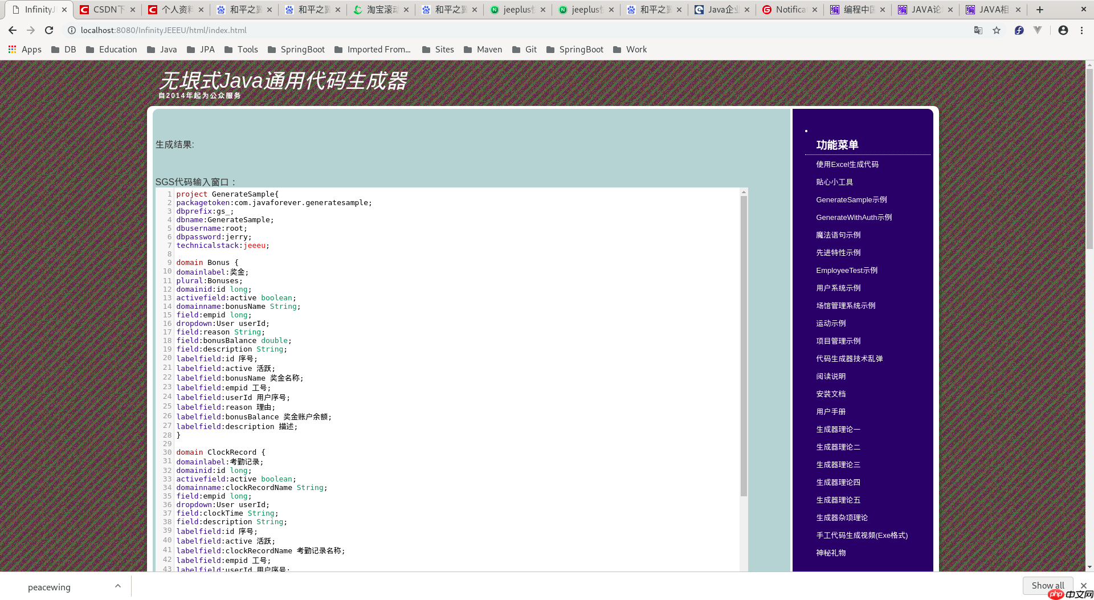
Task: Open the SpringBoot bookmarks folder next to Tools
Action: pyautogui.click(x=296, y=50)
